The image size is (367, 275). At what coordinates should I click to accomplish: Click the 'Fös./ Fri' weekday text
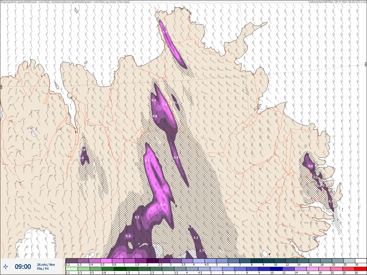tap(43, 269)
